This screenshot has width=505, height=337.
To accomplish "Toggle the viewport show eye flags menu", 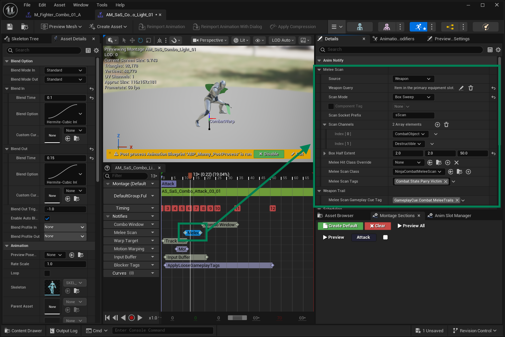I will coord(259,40).
